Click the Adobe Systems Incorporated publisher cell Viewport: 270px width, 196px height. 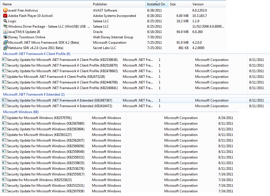pyautogui.click(x=114, y=16)
